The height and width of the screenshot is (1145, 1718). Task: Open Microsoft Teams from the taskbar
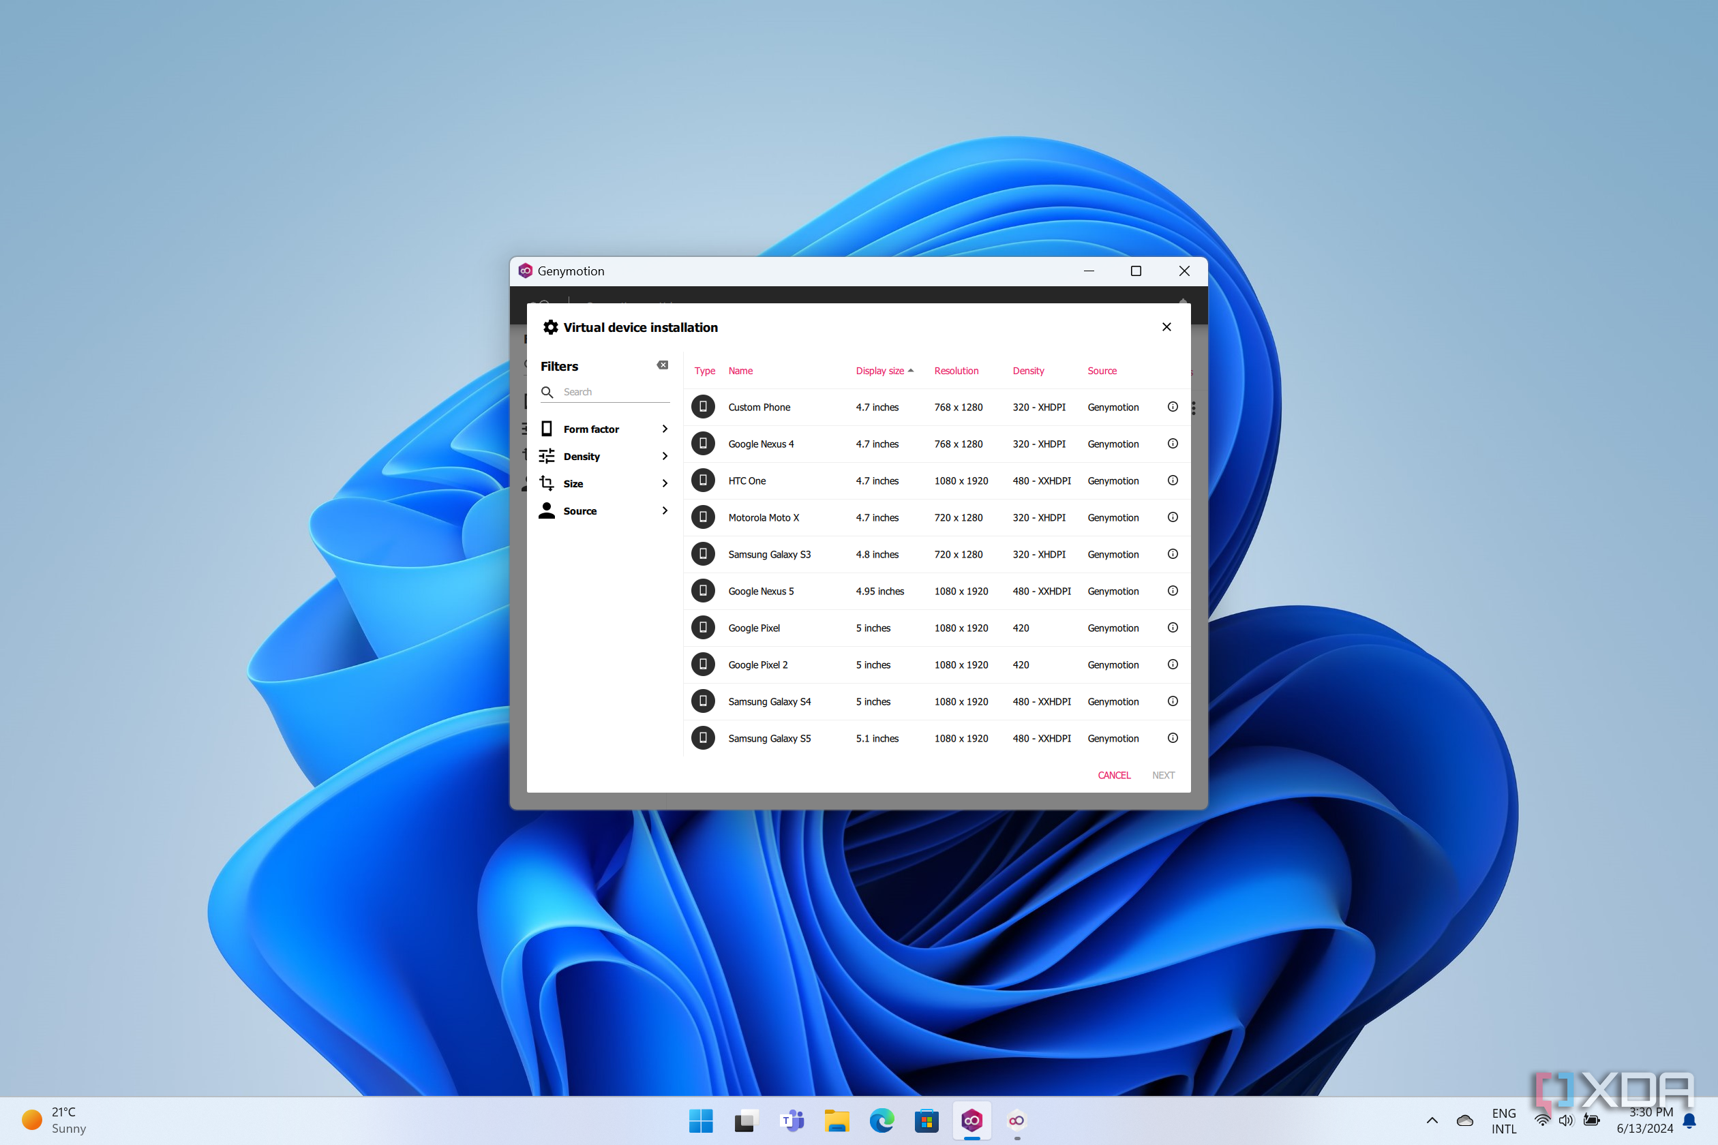(791, 1120)
